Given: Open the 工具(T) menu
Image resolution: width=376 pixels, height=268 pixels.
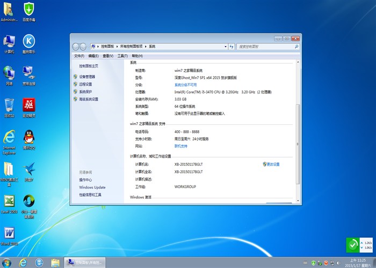Looking at the screenshot, I should (122, 56).
